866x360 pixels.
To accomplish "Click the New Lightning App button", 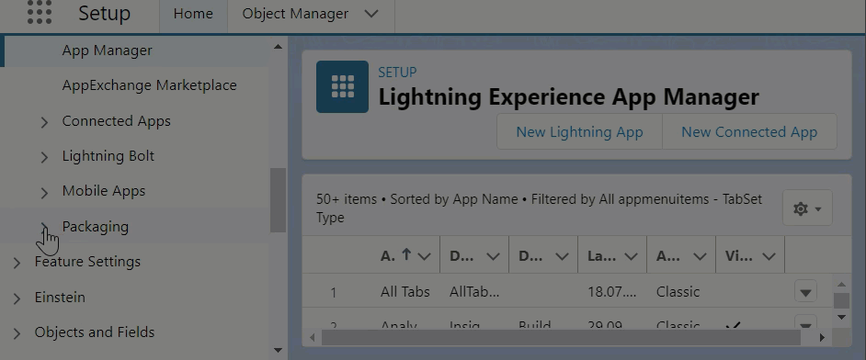I will click(579, 131).
